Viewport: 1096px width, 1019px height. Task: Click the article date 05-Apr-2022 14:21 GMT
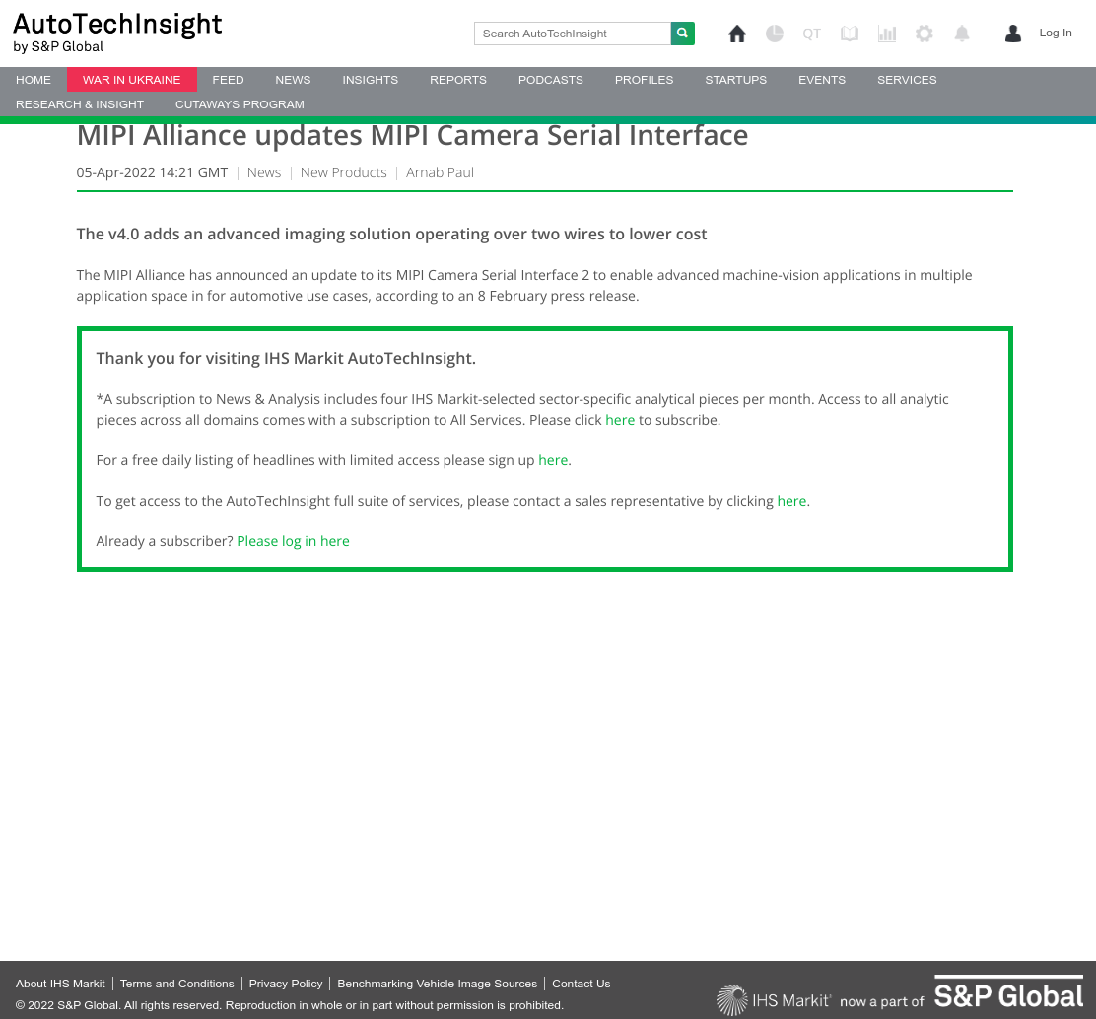(x=152, y=172)
